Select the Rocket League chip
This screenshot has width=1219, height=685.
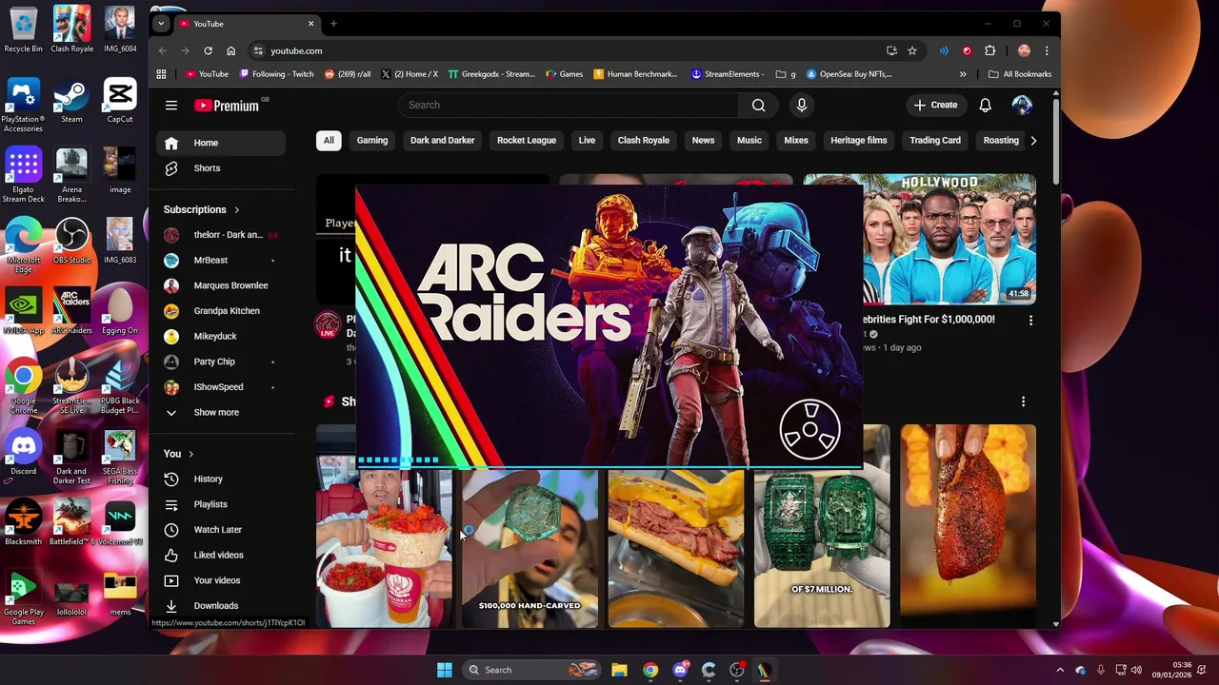(527, 141)
